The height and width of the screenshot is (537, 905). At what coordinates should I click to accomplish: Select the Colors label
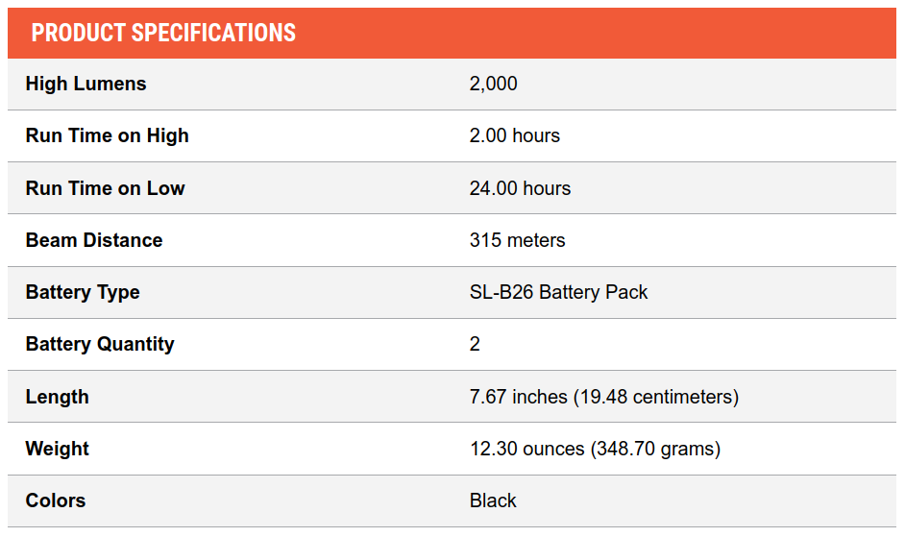tap(56, 500)
